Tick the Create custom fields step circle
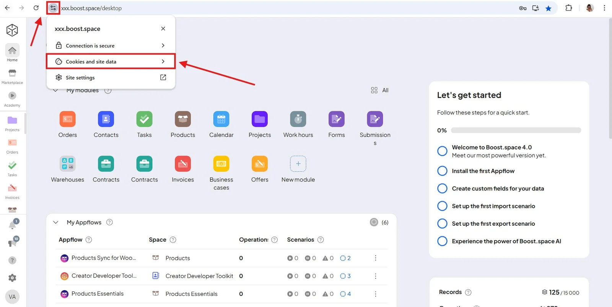 pyautogui.click(x=442, y=188)
